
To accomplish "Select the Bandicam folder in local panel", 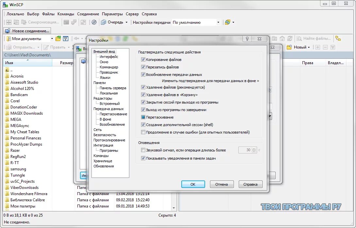I will click(x=19, y=95).
